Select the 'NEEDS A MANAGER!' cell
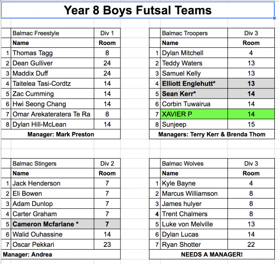Image resolution: width=279 pixels, height=264 pixels. 212,255
